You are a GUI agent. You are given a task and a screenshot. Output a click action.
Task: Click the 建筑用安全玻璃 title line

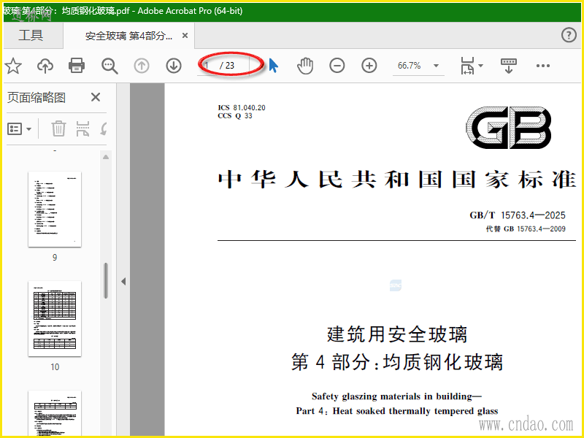(397, 334)
